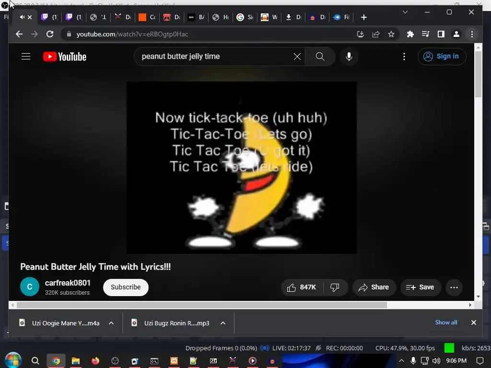
Task: Click the scroll-down arrow of the page scrollbar
Action: click(478, 297)
